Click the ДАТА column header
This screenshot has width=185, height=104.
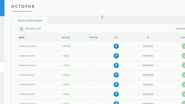point(22,38)
